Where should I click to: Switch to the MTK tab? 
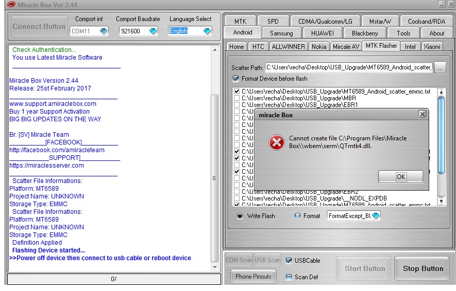(240, 22)
